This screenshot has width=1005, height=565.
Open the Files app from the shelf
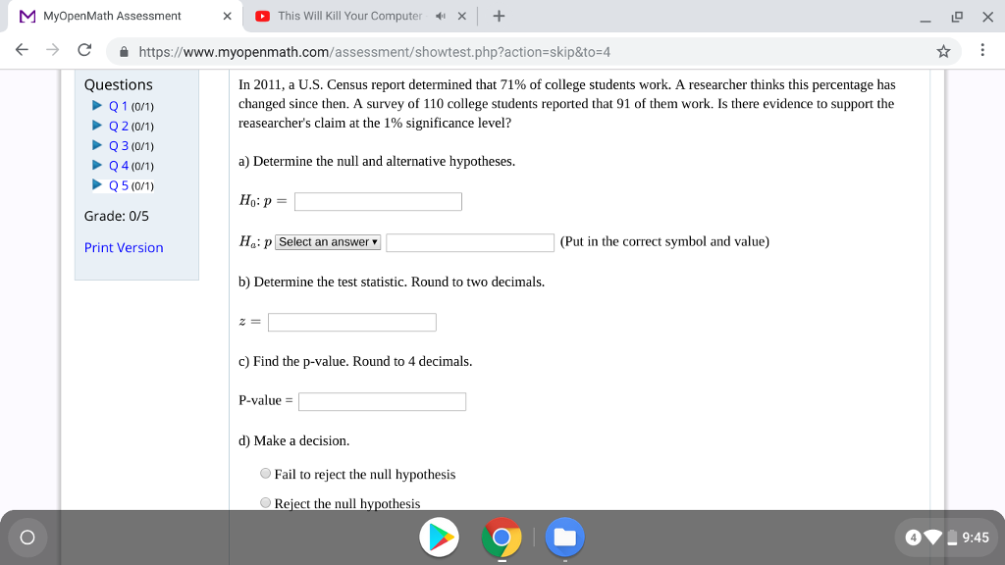pyautogui.click(x=564, y=538)
